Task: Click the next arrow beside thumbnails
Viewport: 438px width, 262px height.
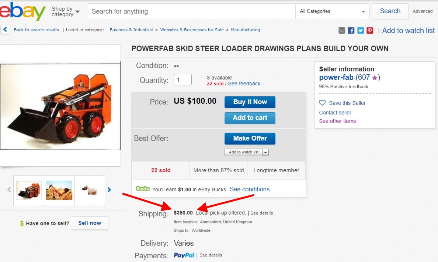Action: click(109, 190)
